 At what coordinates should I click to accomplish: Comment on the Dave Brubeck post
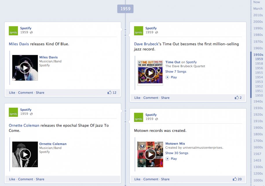click(151, 98)
